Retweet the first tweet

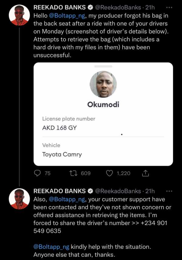73,173
